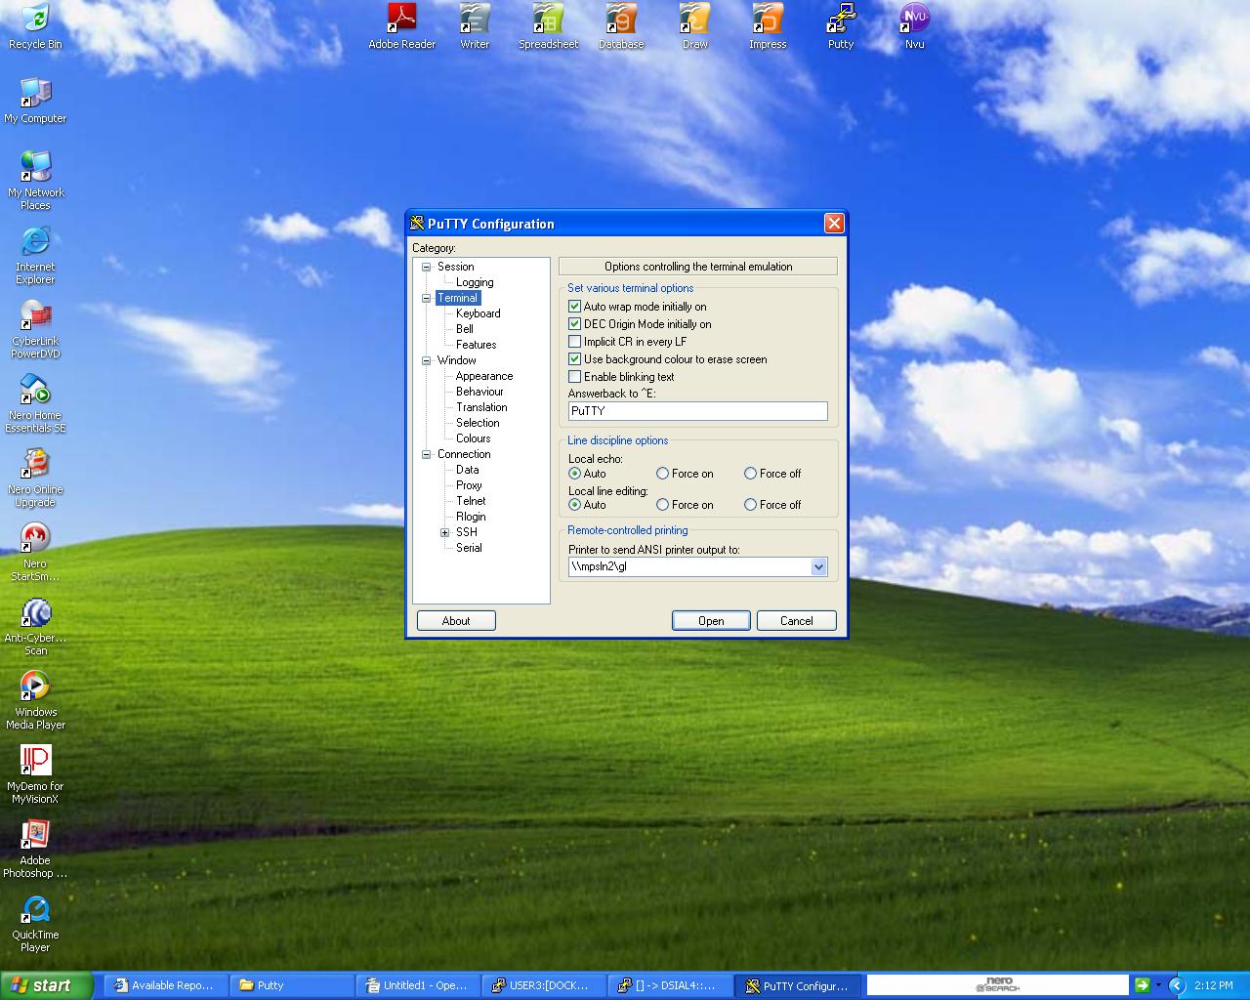Close the PuTTY Configuration dialog

click(x=834, y=224)
